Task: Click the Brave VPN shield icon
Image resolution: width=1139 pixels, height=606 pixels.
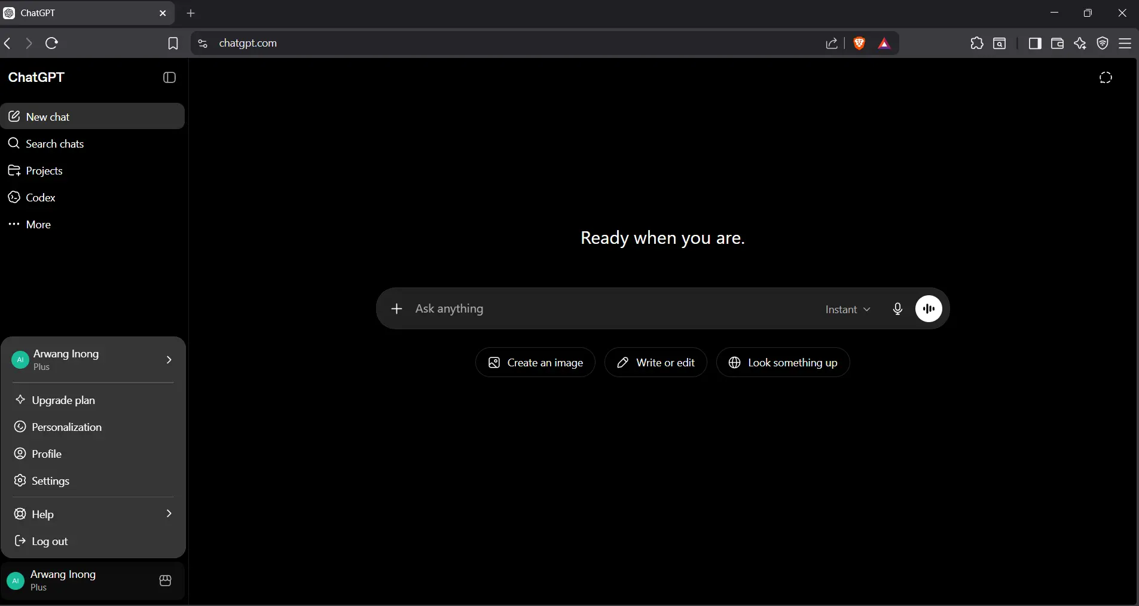Action: 1103,43
